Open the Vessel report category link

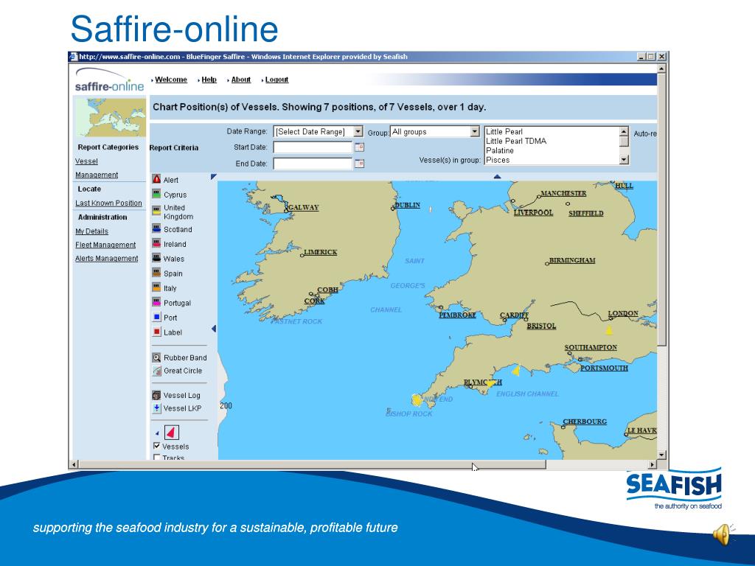(86, 161)
